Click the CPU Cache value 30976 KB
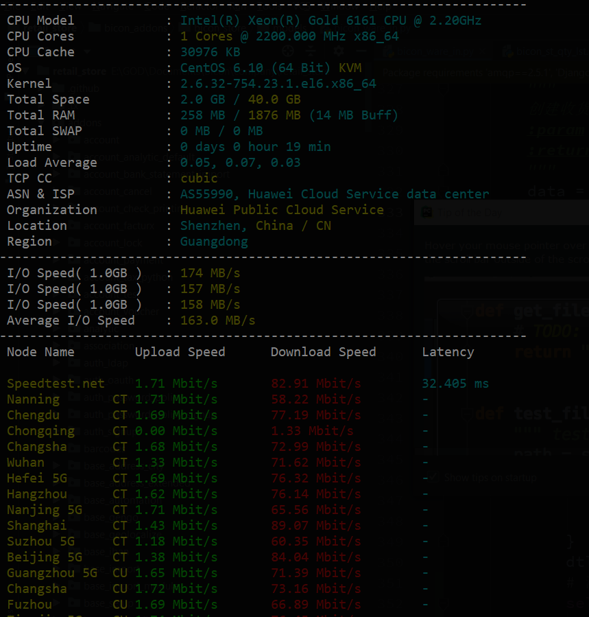The width and height of the screenshot is (589, 617). pyautogui.click(x=210, y=52)
